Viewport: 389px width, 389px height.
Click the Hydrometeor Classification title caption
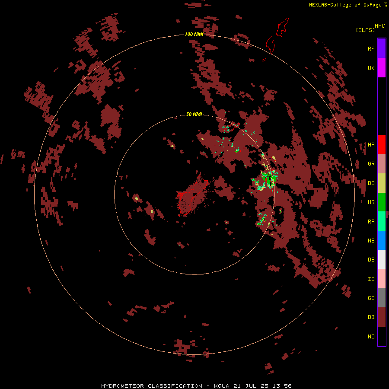coord(152,386)
